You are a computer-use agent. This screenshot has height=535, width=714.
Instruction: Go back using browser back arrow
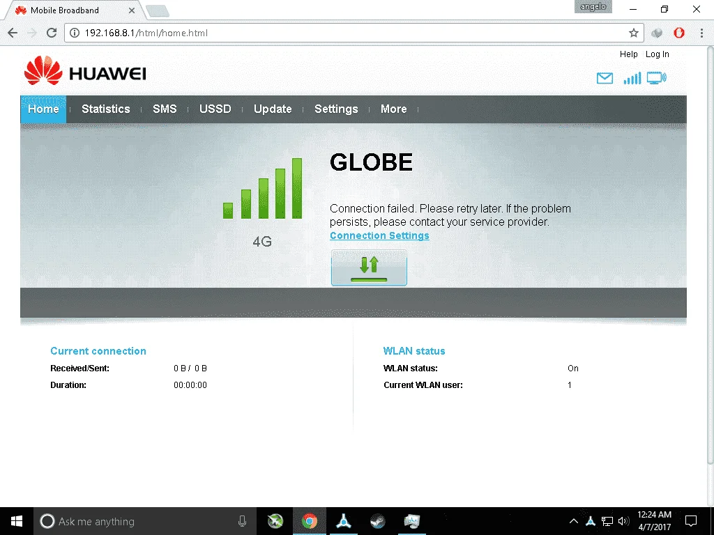click(13, 33)
